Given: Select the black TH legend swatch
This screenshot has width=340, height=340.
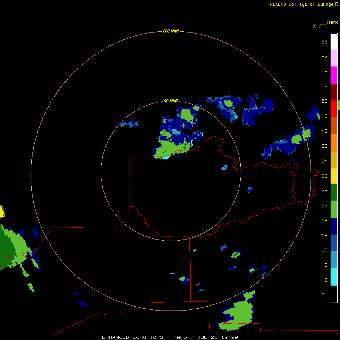Looking at the screenshot, I should pos(334,294).
